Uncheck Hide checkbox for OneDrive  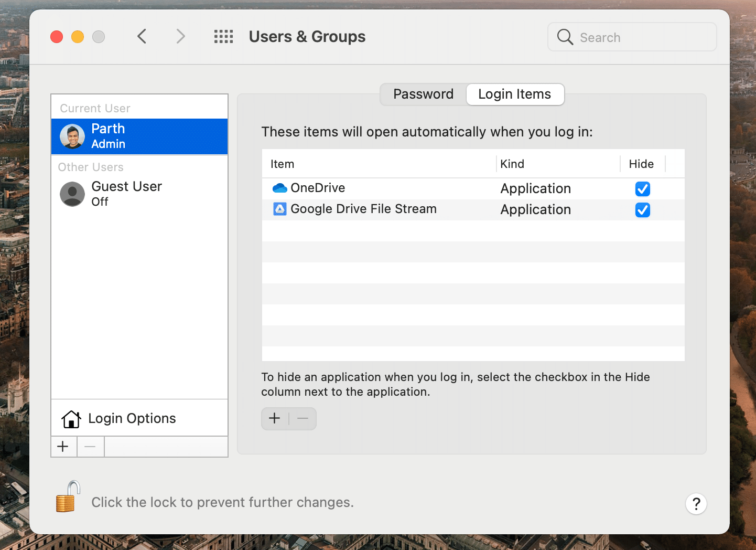click(x=642, y=189)
